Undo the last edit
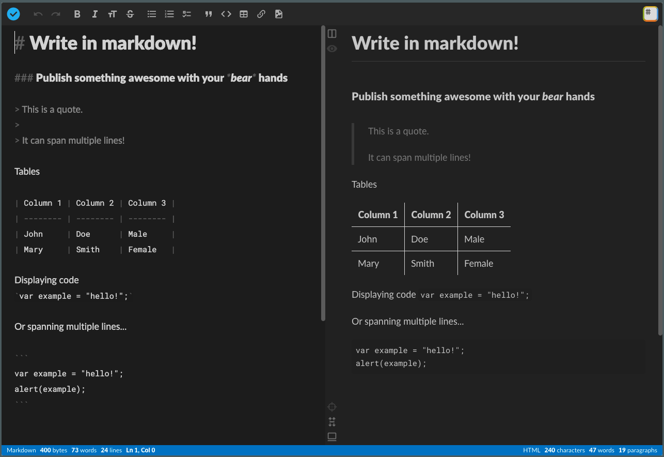Viewport: 664px width, 457px height. 38,14
